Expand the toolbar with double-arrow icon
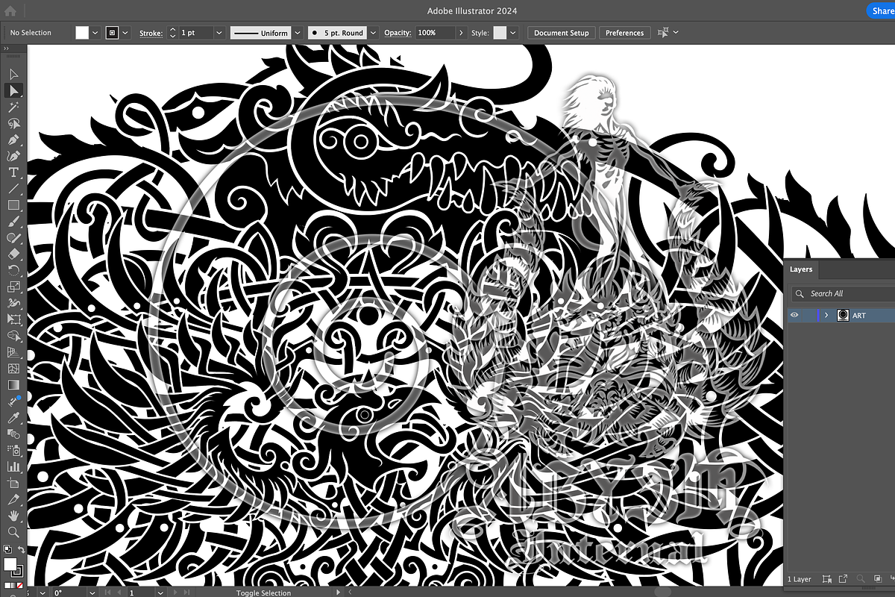This screenshot has width=895, height=597. pos(6,49)
